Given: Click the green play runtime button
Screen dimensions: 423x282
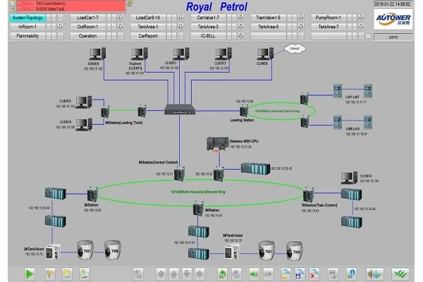Looking at the screenshot, I should [30, 274].
